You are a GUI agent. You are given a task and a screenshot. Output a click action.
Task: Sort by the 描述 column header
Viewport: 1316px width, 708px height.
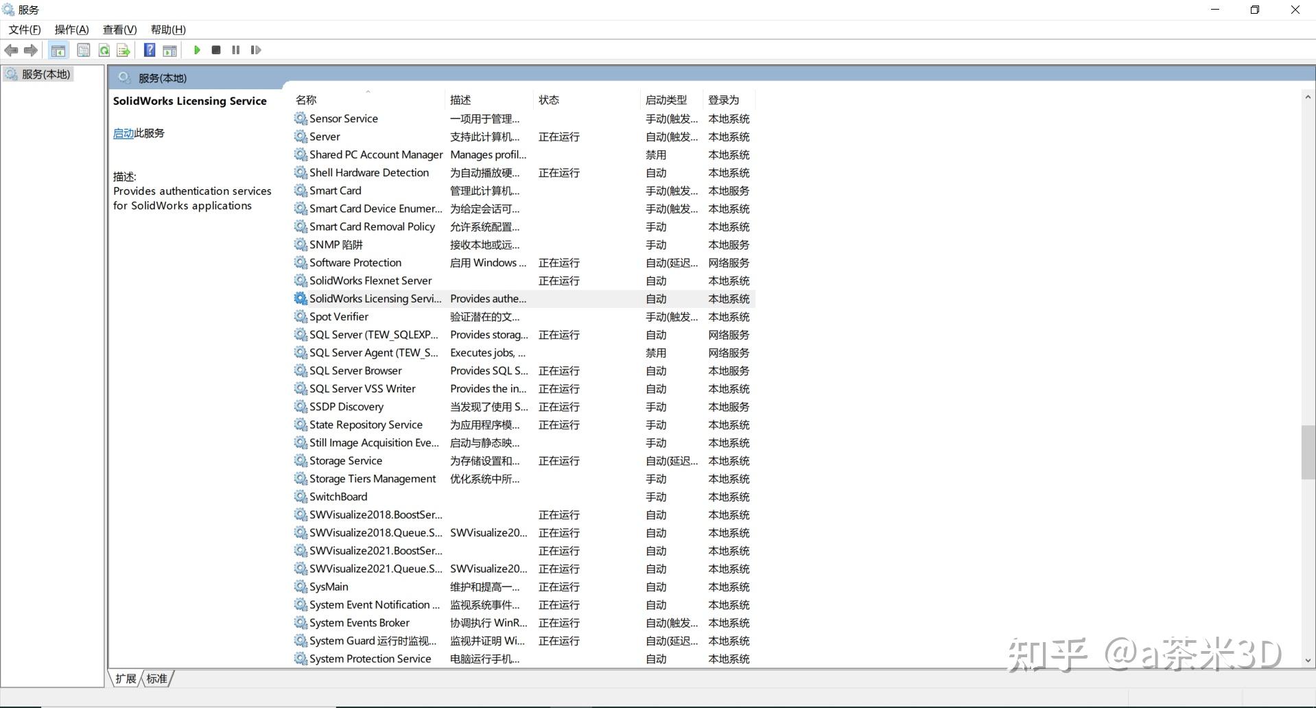tap(489, 100)
